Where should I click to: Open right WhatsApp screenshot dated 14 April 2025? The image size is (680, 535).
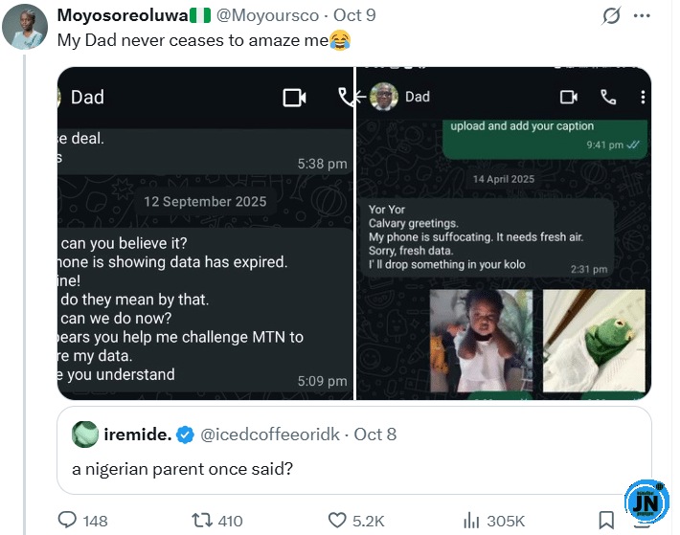click(504, 233)
